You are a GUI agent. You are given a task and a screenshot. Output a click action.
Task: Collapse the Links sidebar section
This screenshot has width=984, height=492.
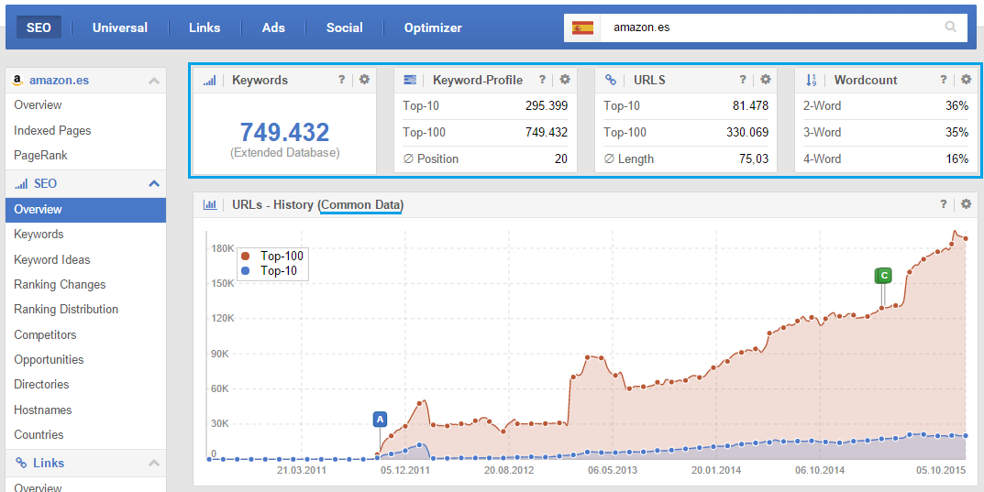pos(153,464)
